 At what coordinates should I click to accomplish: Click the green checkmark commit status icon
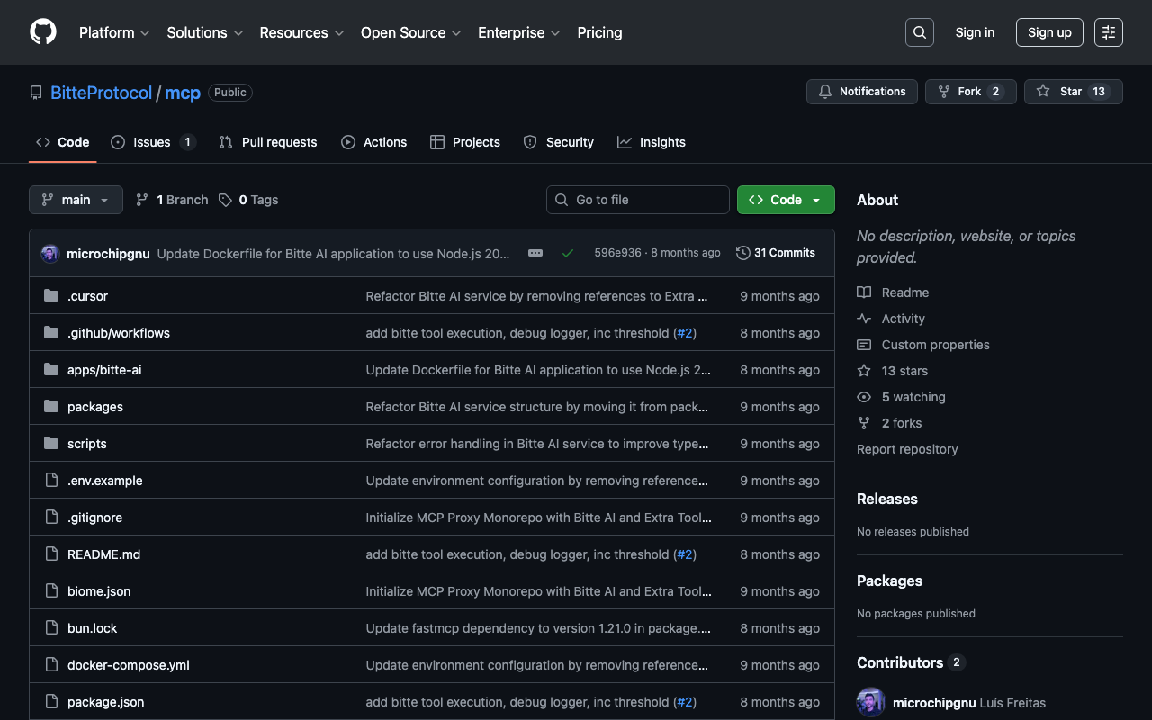point(568,253)
